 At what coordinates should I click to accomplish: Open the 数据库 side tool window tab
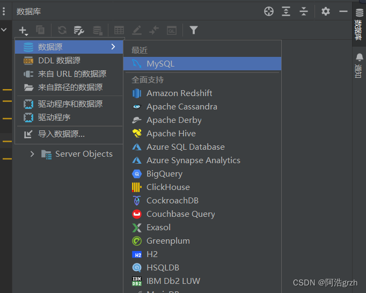pos(359,24)
